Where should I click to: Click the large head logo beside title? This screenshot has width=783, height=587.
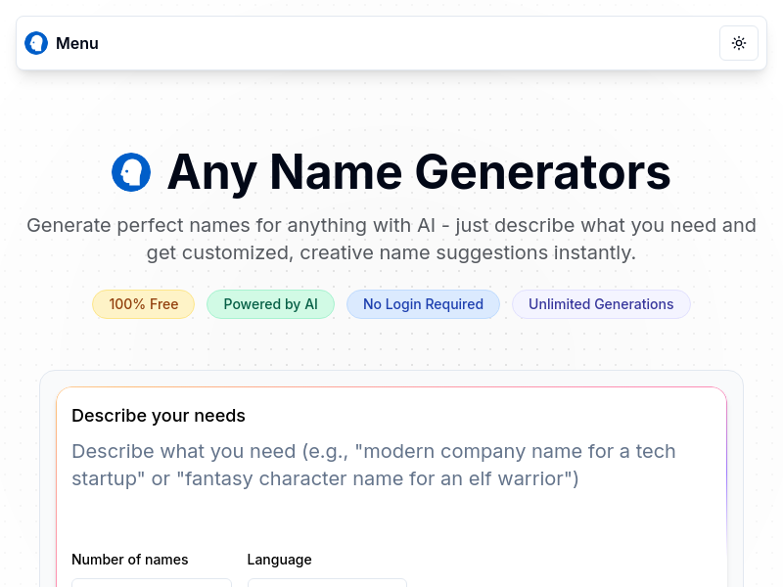tap(131, 172)
